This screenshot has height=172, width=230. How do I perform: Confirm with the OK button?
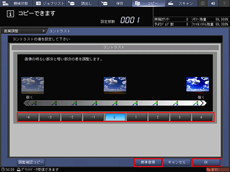coord(206,162)
